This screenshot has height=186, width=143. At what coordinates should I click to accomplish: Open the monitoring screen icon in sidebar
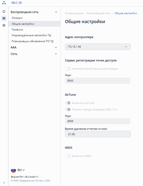coord(4,11)
